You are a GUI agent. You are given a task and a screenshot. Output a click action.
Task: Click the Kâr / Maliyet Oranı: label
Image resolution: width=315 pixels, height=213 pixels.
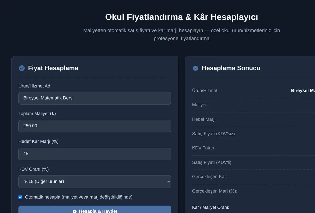(211, 207)
